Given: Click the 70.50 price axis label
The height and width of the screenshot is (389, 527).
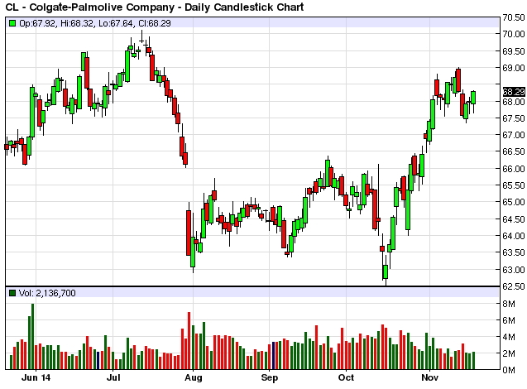Looking at the screenshot, I should click(x=513, y=17).
